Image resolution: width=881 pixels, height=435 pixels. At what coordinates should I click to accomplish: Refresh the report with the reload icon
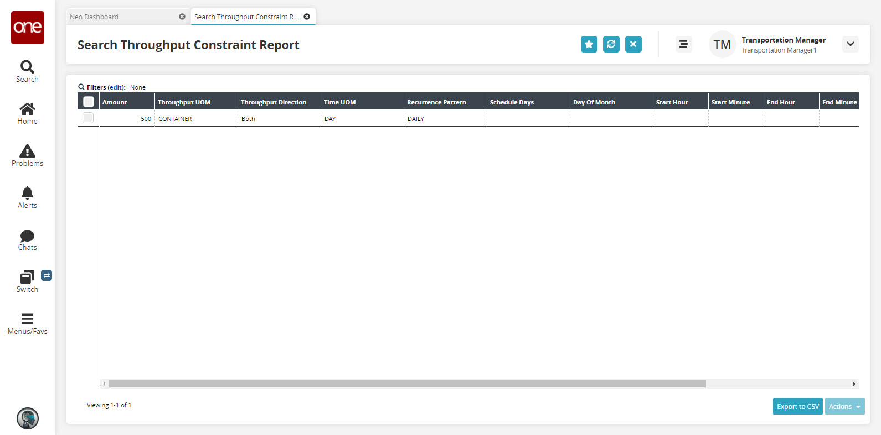(x=611, y=44)
